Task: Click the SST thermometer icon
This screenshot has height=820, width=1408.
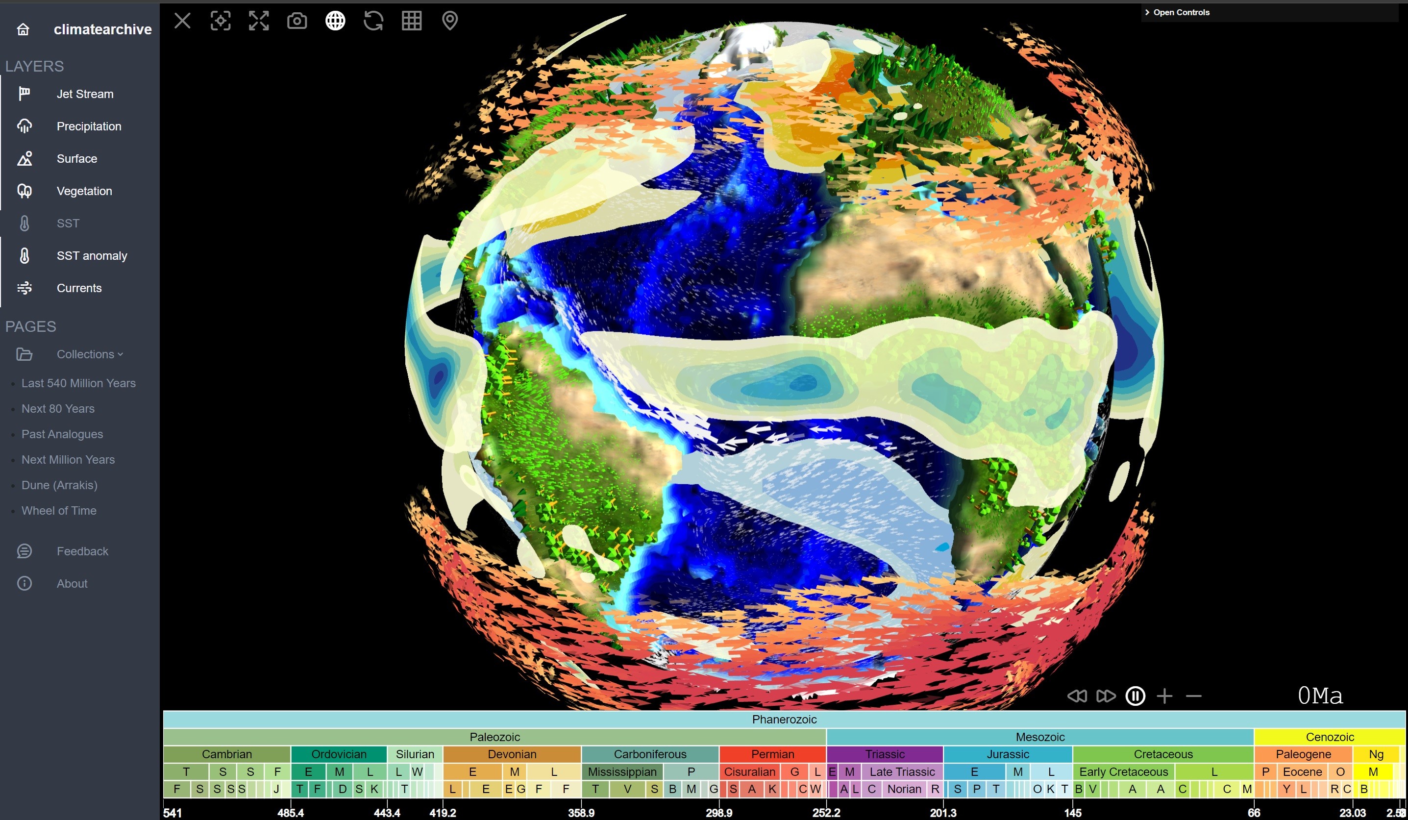Action: [24, 224]
